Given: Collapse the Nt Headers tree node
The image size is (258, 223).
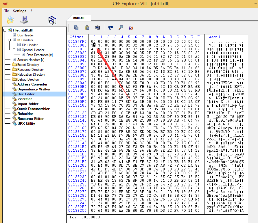Looking at the screenshot, I should 9,40.
